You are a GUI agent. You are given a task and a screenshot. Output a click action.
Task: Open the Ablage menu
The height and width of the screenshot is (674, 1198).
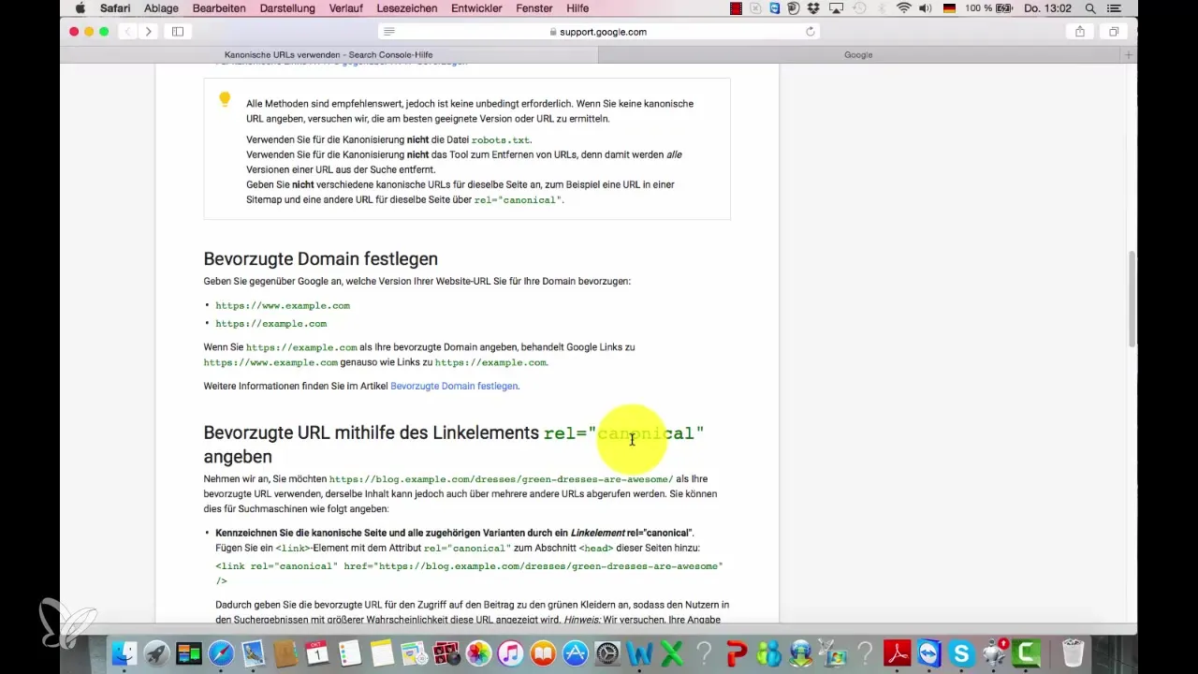161,8
